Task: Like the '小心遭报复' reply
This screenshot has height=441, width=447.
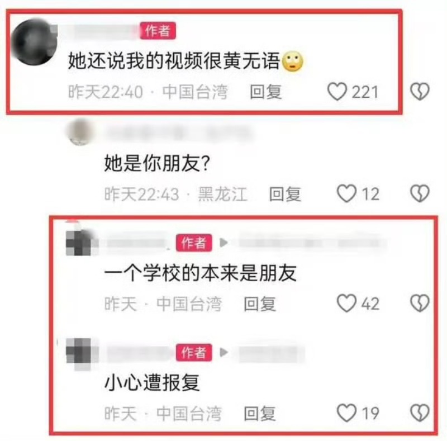Action: pyautogui.click(x=346, y=412)
